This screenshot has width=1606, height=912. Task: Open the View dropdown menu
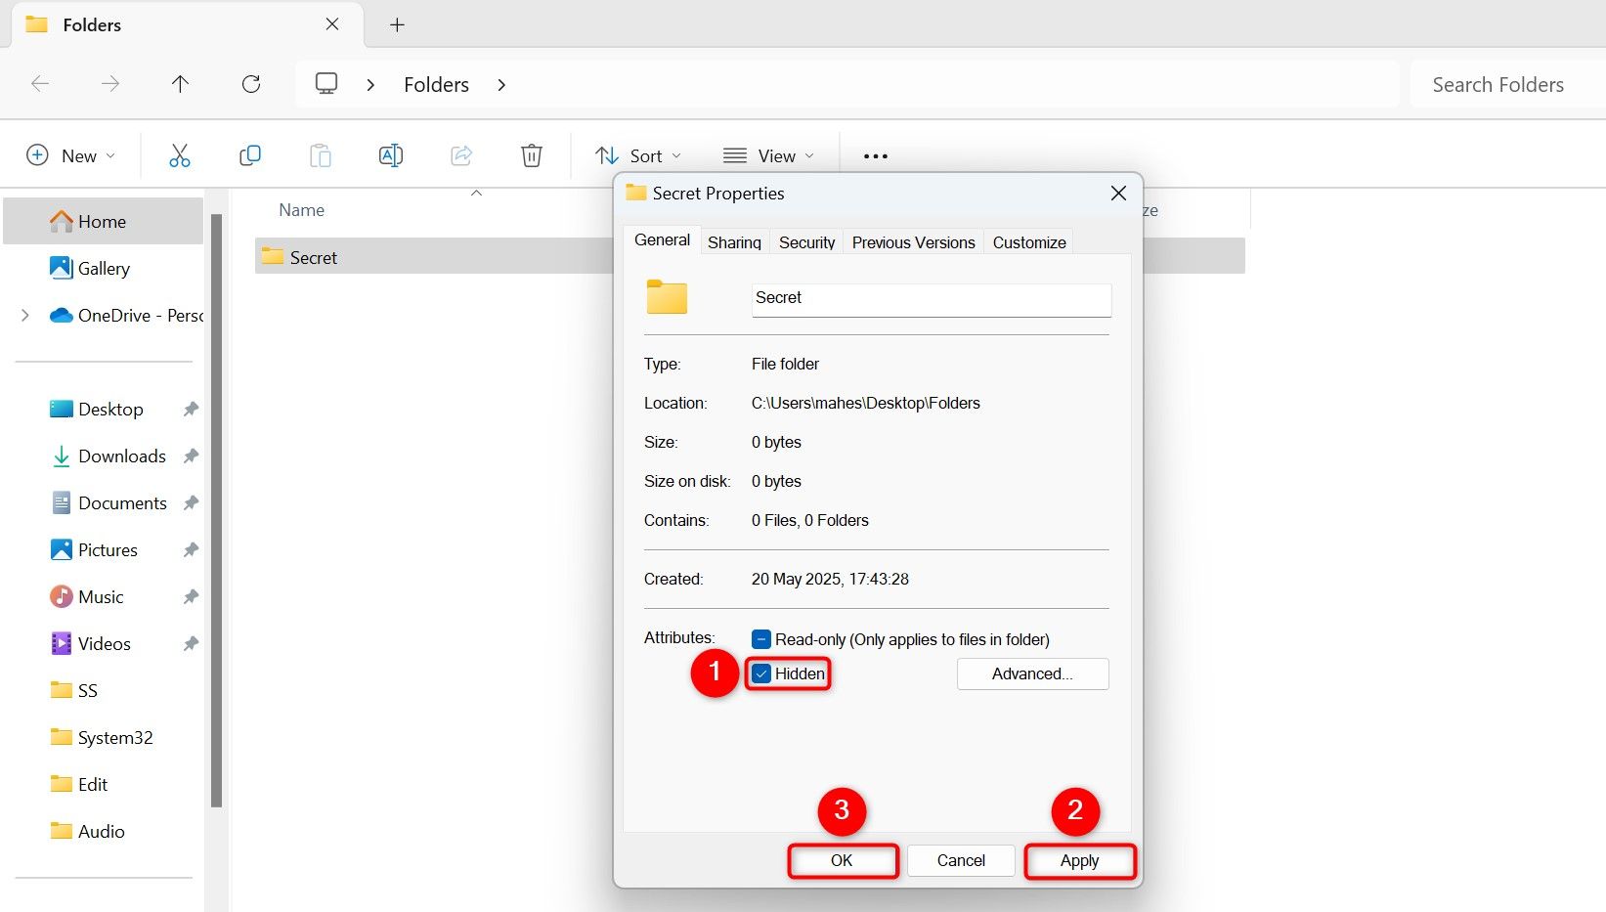[768, 155]
